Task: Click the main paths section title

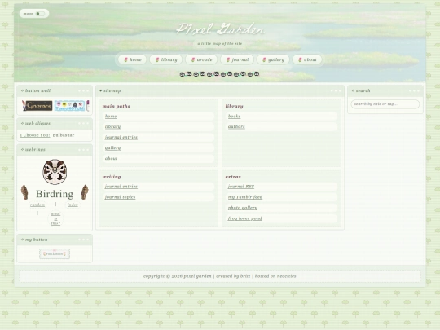Action: click(117, 106)
